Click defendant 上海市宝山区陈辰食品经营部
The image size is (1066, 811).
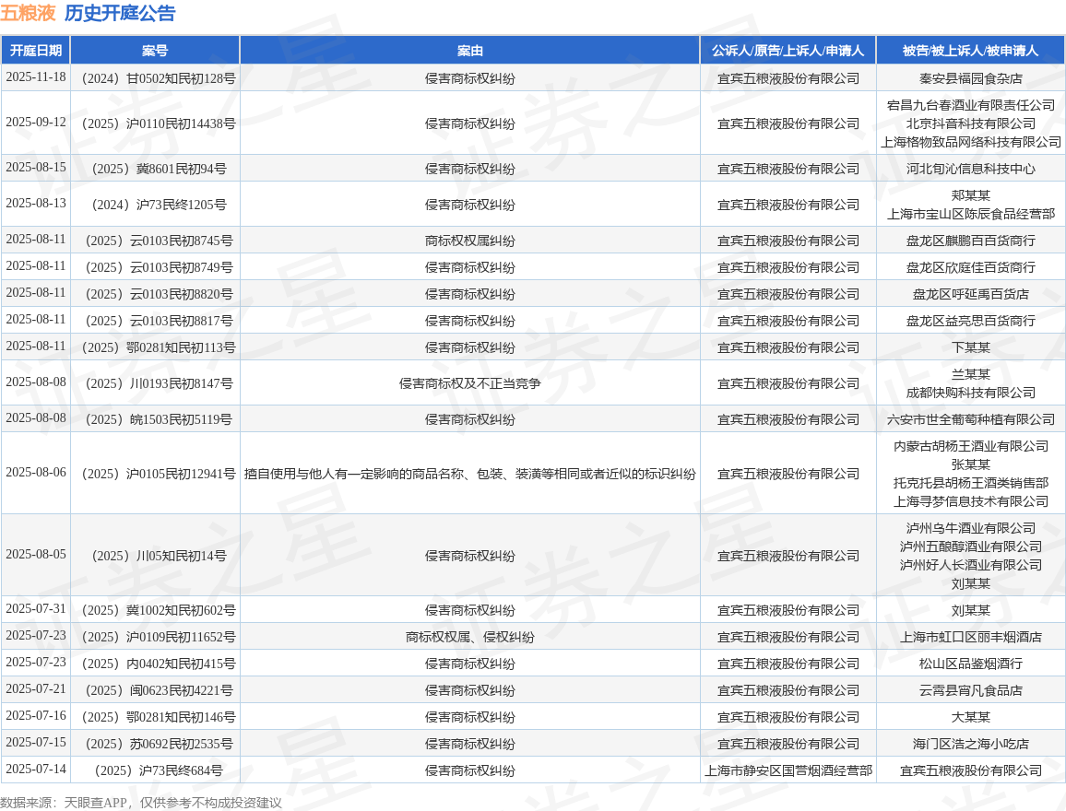pyautogui.click(x=970, y=214)
